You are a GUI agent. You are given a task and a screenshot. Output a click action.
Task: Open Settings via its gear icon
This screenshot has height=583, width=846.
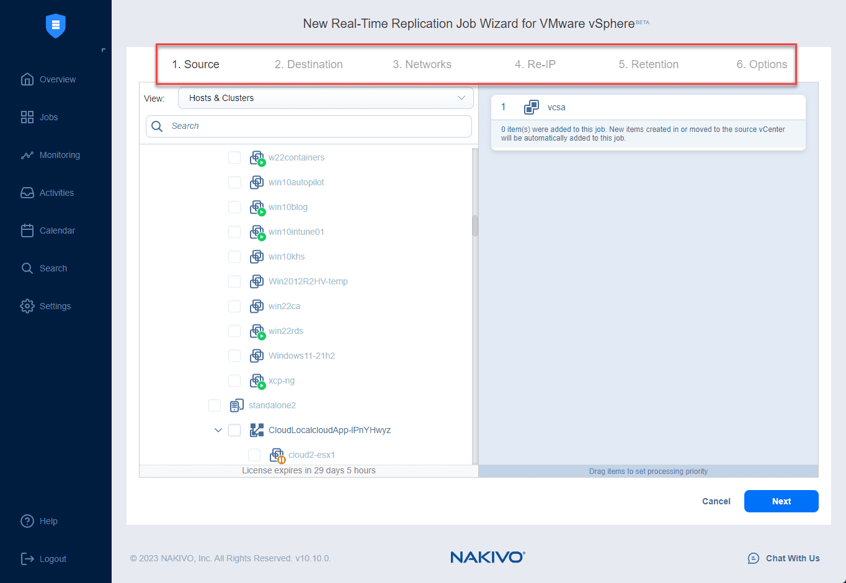[27, 306]
